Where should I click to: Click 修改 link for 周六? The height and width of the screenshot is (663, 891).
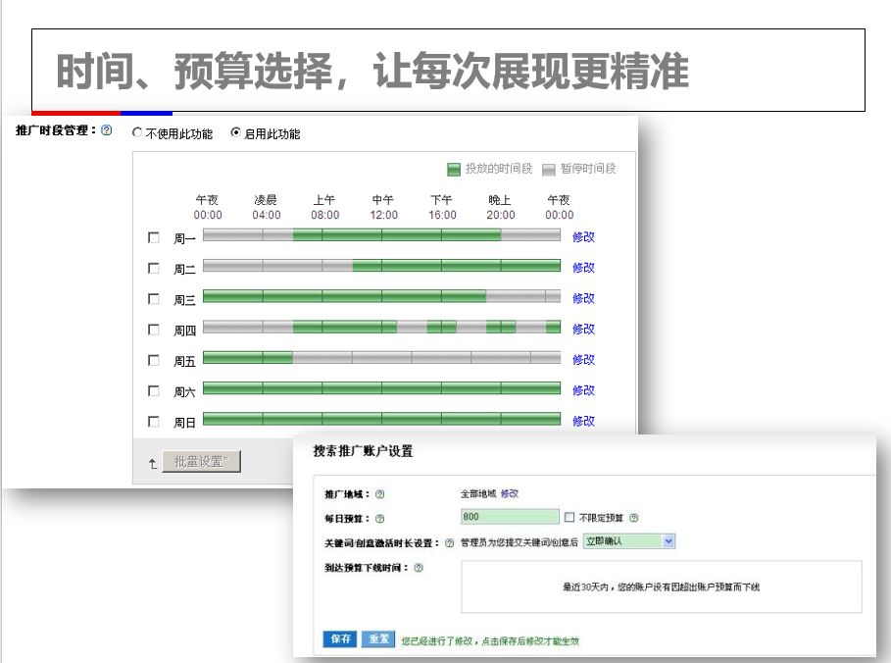[x=583, y=390]
